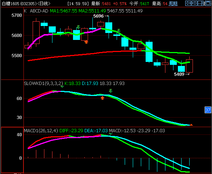Click the K ABCD-AD indicator label

pos(36,11)
